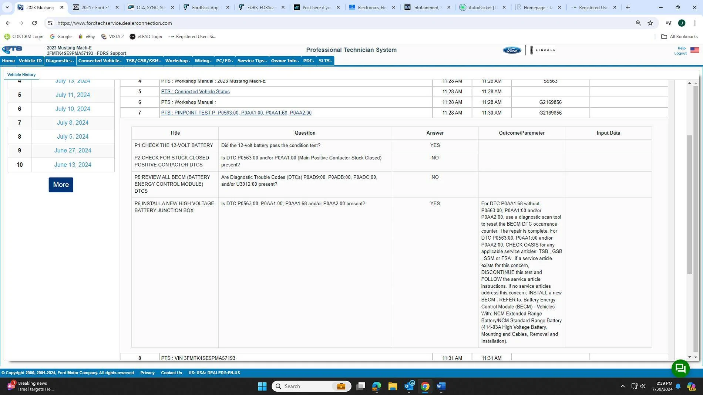
Task: Open a new browser tab
Action: pyautogui.click(x=628, y=7)
